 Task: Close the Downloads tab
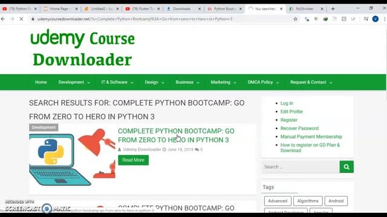pos(200,9)
